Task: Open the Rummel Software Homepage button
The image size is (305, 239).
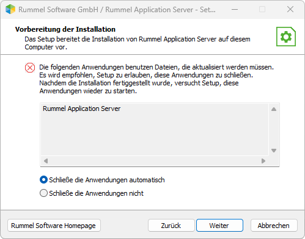Action: (54, 226)
